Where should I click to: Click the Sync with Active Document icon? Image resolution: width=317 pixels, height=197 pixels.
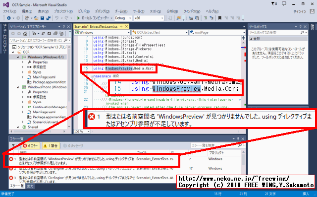43,34
